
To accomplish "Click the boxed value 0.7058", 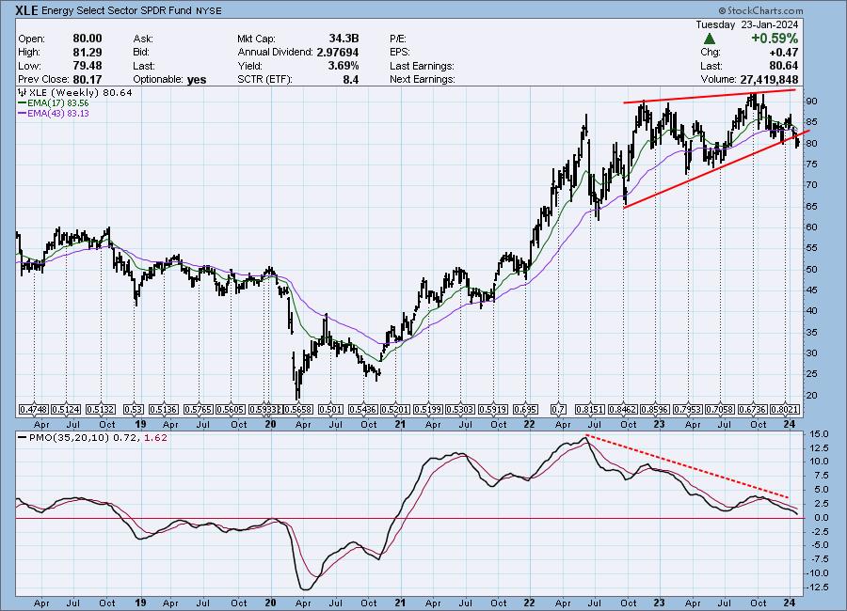I will 720,410.
